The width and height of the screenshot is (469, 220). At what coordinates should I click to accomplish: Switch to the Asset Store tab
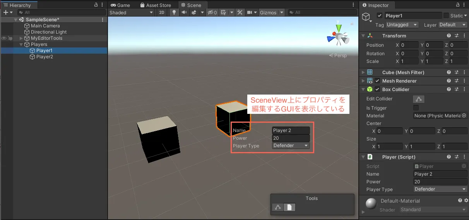coord(155,5)
